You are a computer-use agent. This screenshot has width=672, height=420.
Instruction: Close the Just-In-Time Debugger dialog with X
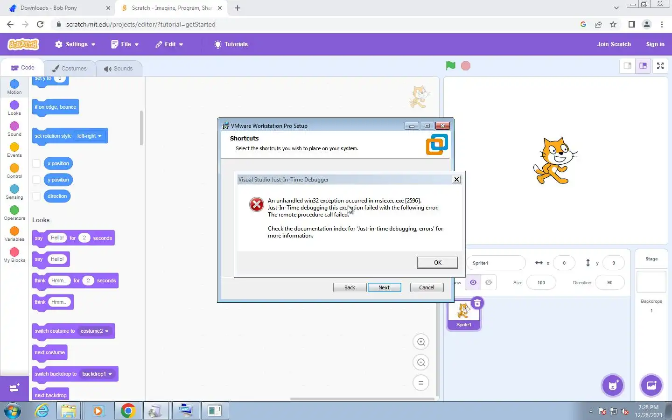click(x=456, y=179)
